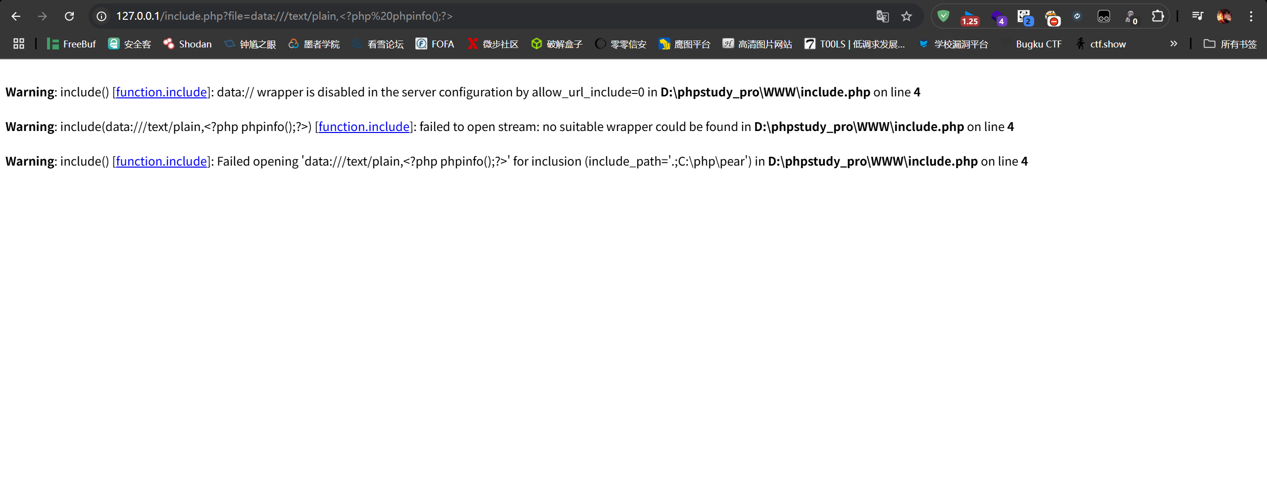This screenshot has width=1267, height=481.
Task: Click the text "allow_url_include=0"
Action: (588, 92)
